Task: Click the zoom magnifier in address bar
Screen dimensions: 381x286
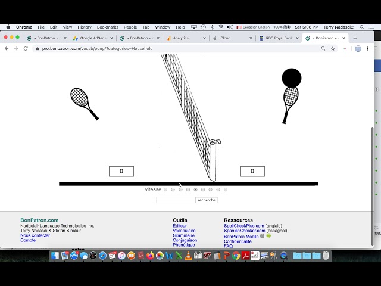Action: click(323, 49)
